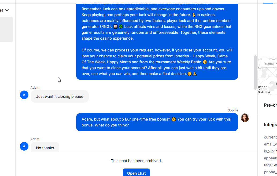
Task: Click the 'This chat has been archived.' notice
Action: pos(136,161)
